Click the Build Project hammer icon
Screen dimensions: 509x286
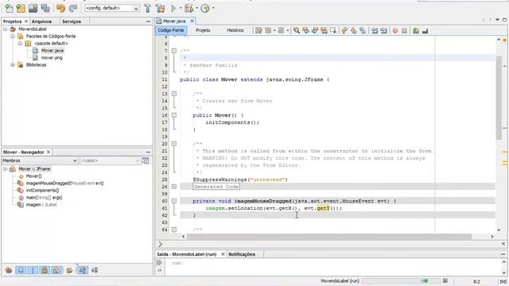148,8
